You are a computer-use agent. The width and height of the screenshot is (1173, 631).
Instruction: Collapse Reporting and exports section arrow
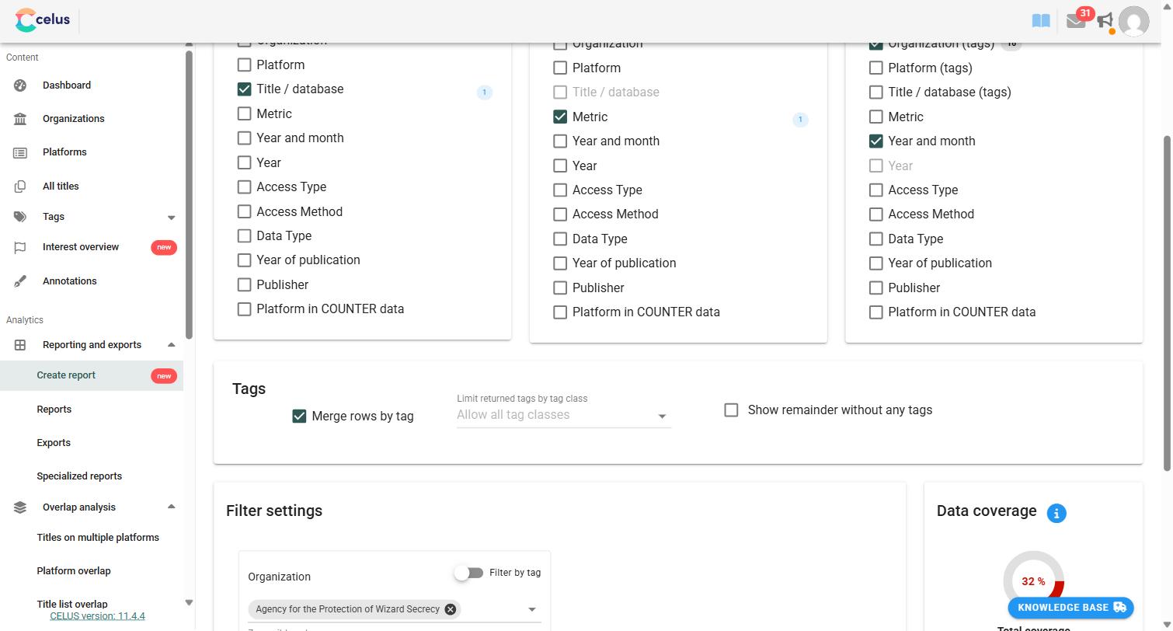point(172,345)
